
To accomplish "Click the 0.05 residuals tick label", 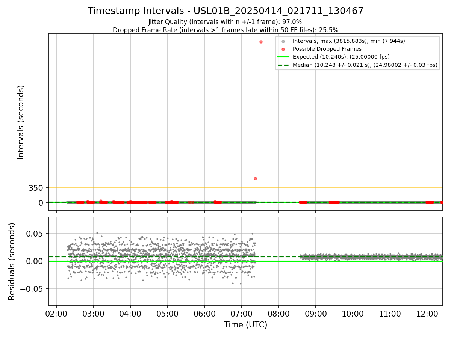I will [35, 234].
